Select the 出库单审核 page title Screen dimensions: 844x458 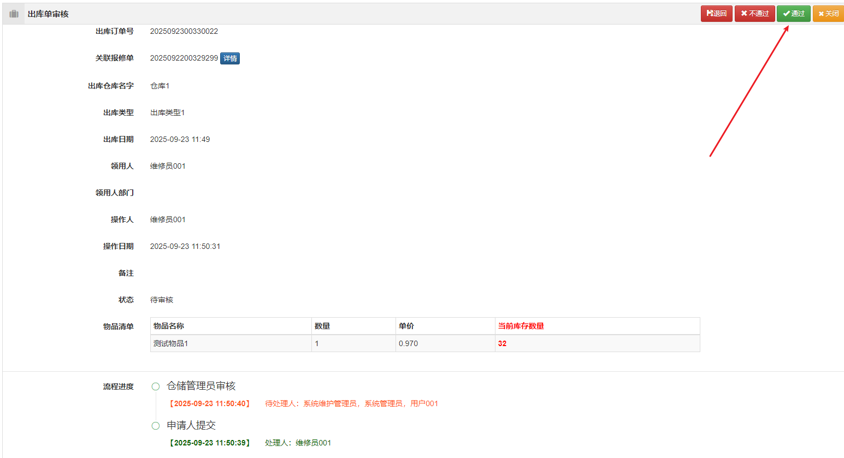pos(48,14)
